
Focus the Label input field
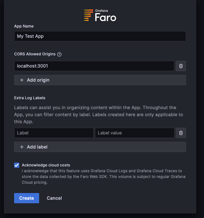point(54,133)
